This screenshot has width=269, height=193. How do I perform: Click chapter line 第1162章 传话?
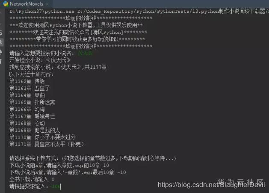click(27, 81)
